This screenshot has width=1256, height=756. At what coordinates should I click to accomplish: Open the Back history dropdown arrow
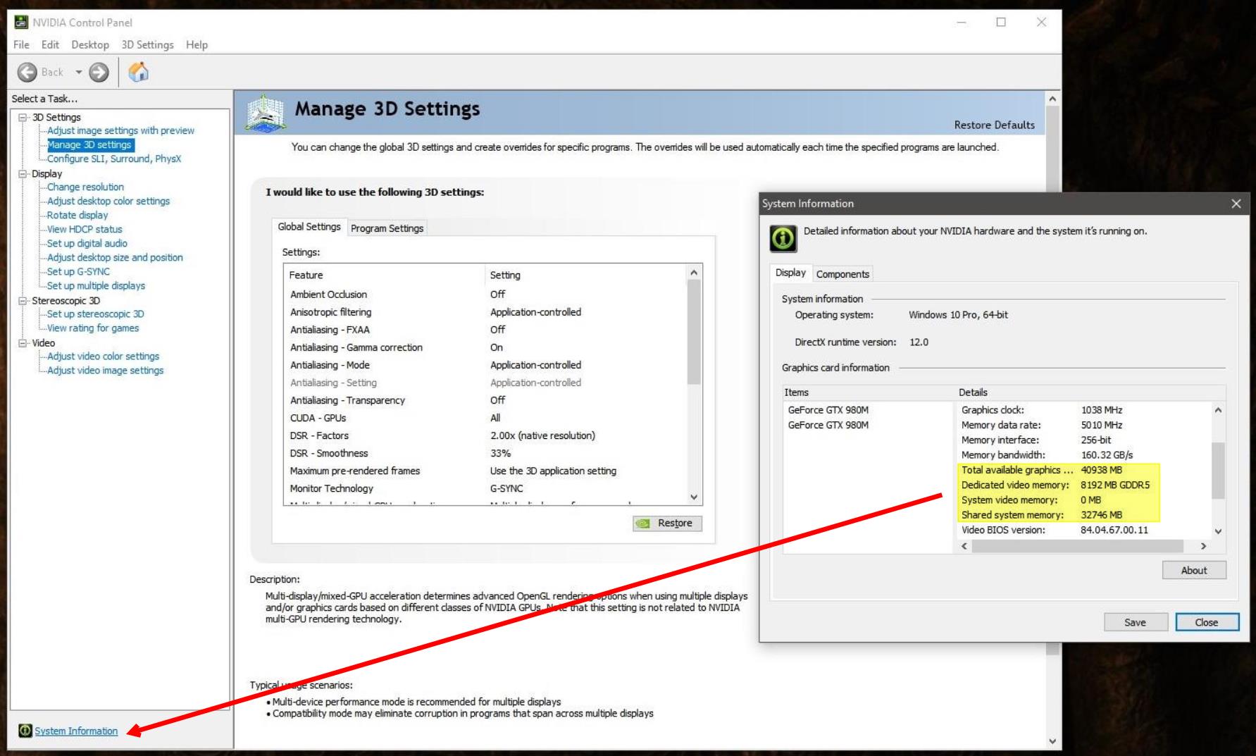(79, 72)
